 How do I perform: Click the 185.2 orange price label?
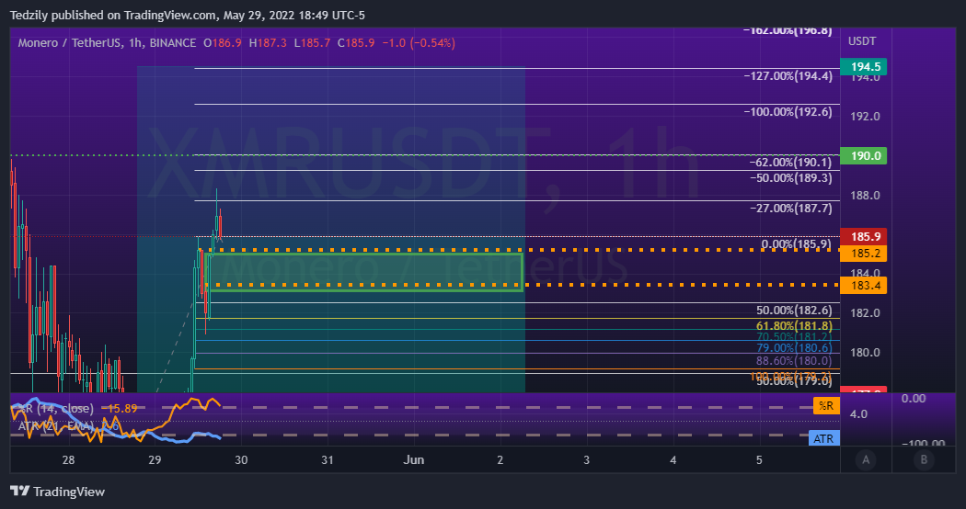click(863, 253)
